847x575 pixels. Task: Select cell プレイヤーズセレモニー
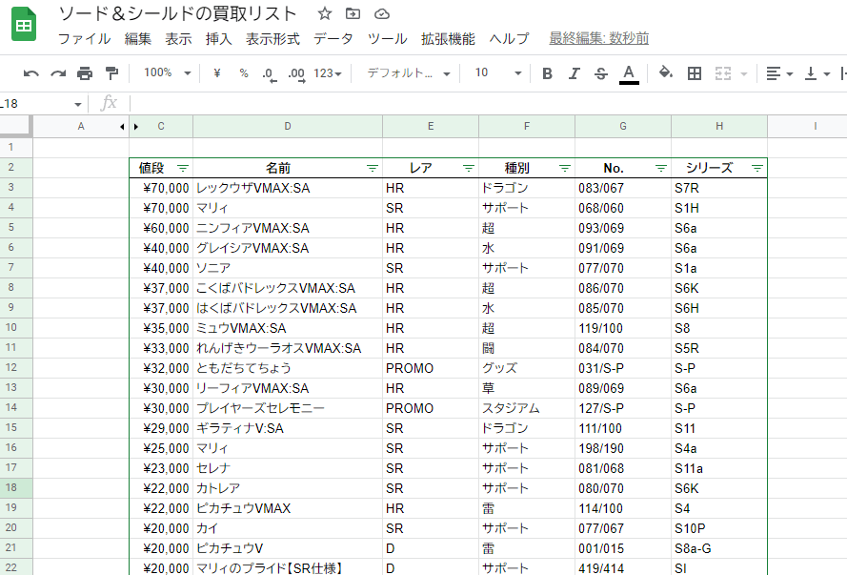point(288,408)
